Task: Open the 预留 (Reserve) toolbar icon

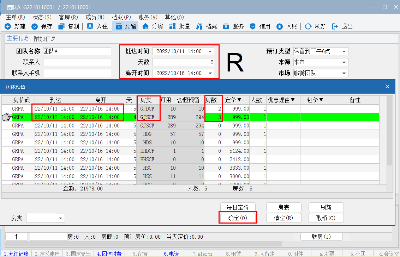Action: tap(119, 26)
